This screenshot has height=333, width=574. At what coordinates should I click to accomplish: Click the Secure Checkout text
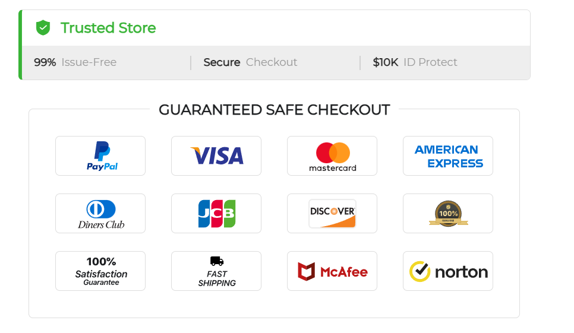pos(250,62)
